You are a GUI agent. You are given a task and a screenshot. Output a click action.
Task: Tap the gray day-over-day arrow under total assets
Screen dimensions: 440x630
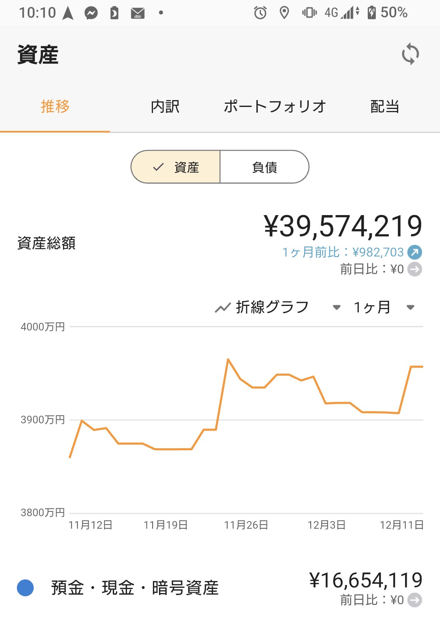click(x=414, y=269)
